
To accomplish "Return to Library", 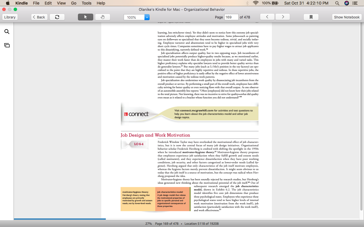I will click(10, 17).
